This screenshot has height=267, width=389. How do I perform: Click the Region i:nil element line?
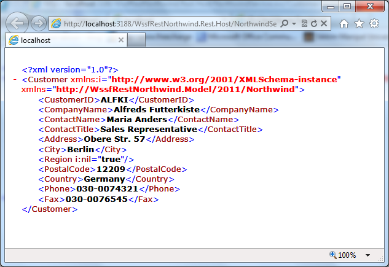[x=86, y=160]
